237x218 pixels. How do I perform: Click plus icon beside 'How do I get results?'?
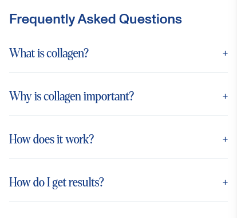coord(225,182)
